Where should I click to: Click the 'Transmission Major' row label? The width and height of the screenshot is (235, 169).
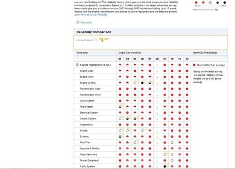[90, 88]
